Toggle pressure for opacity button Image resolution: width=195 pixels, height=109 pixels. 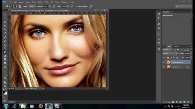pos(54,6)
